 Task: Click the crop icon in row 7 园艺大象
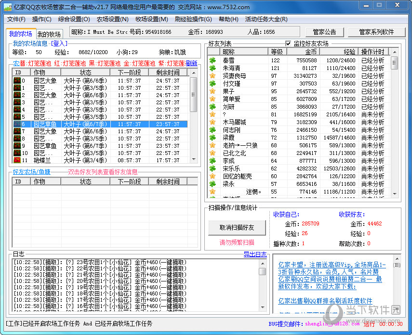click(17, 131)
